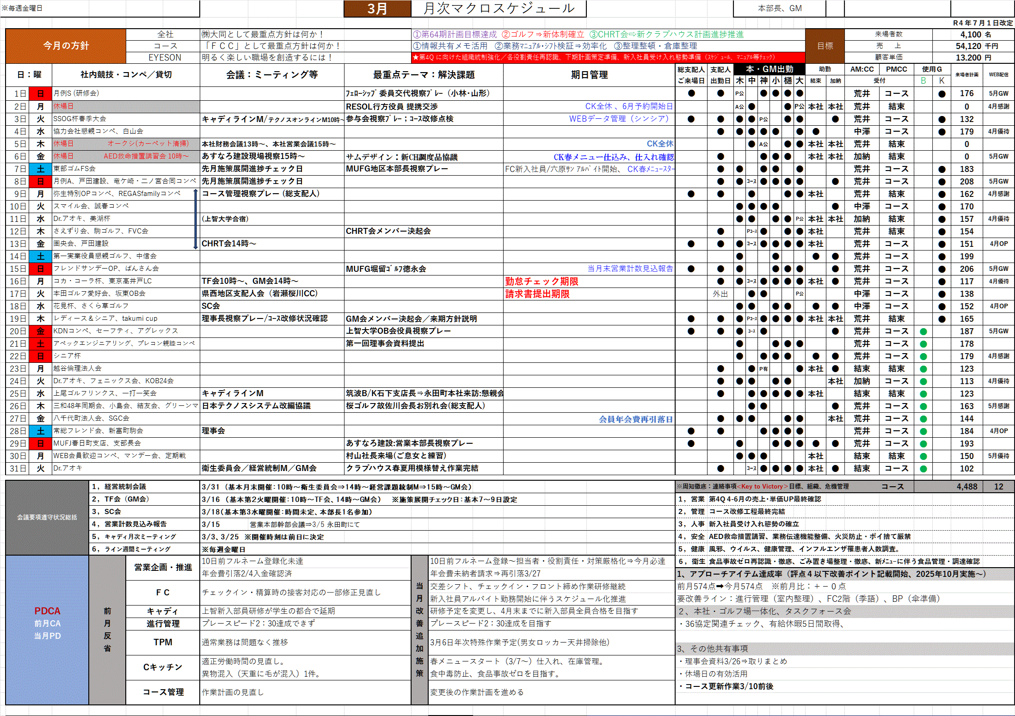1015x716 pixels.
Task: Click the vertical double arrow beside 9日–13日 meetings
Action: (196, 219)
